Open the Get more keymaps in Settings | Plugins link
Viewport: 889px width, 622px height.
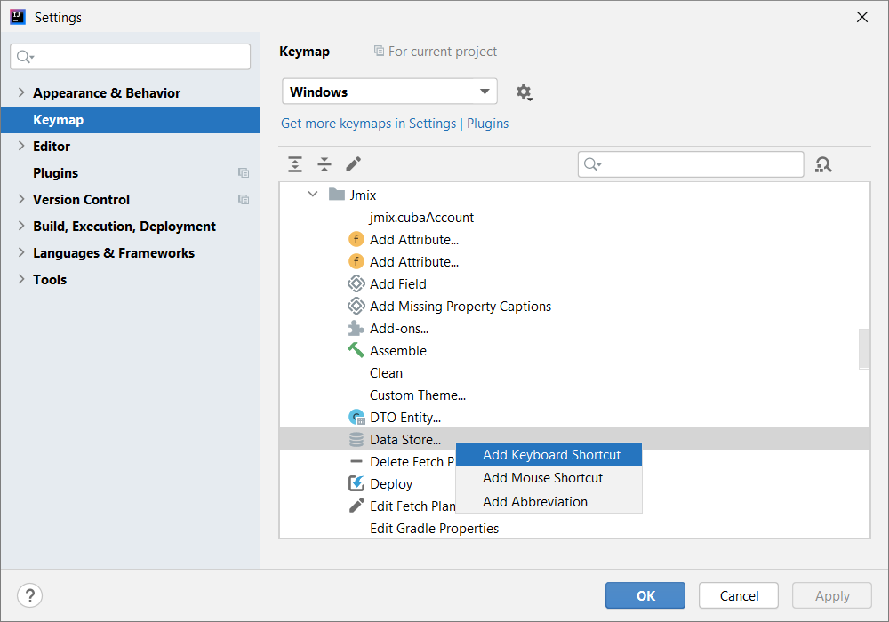click(395, 124)
